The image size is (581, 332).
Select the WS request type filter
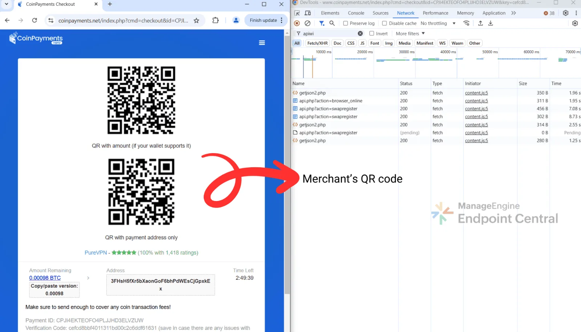tap(442, 43)
